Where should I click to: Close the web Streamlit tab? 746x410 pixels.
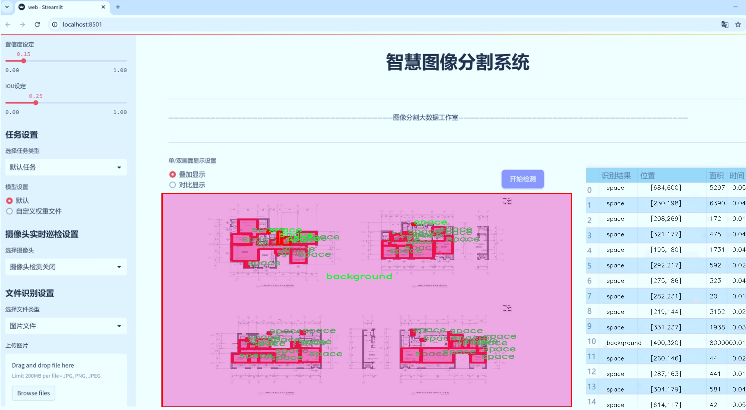(103, 7)
